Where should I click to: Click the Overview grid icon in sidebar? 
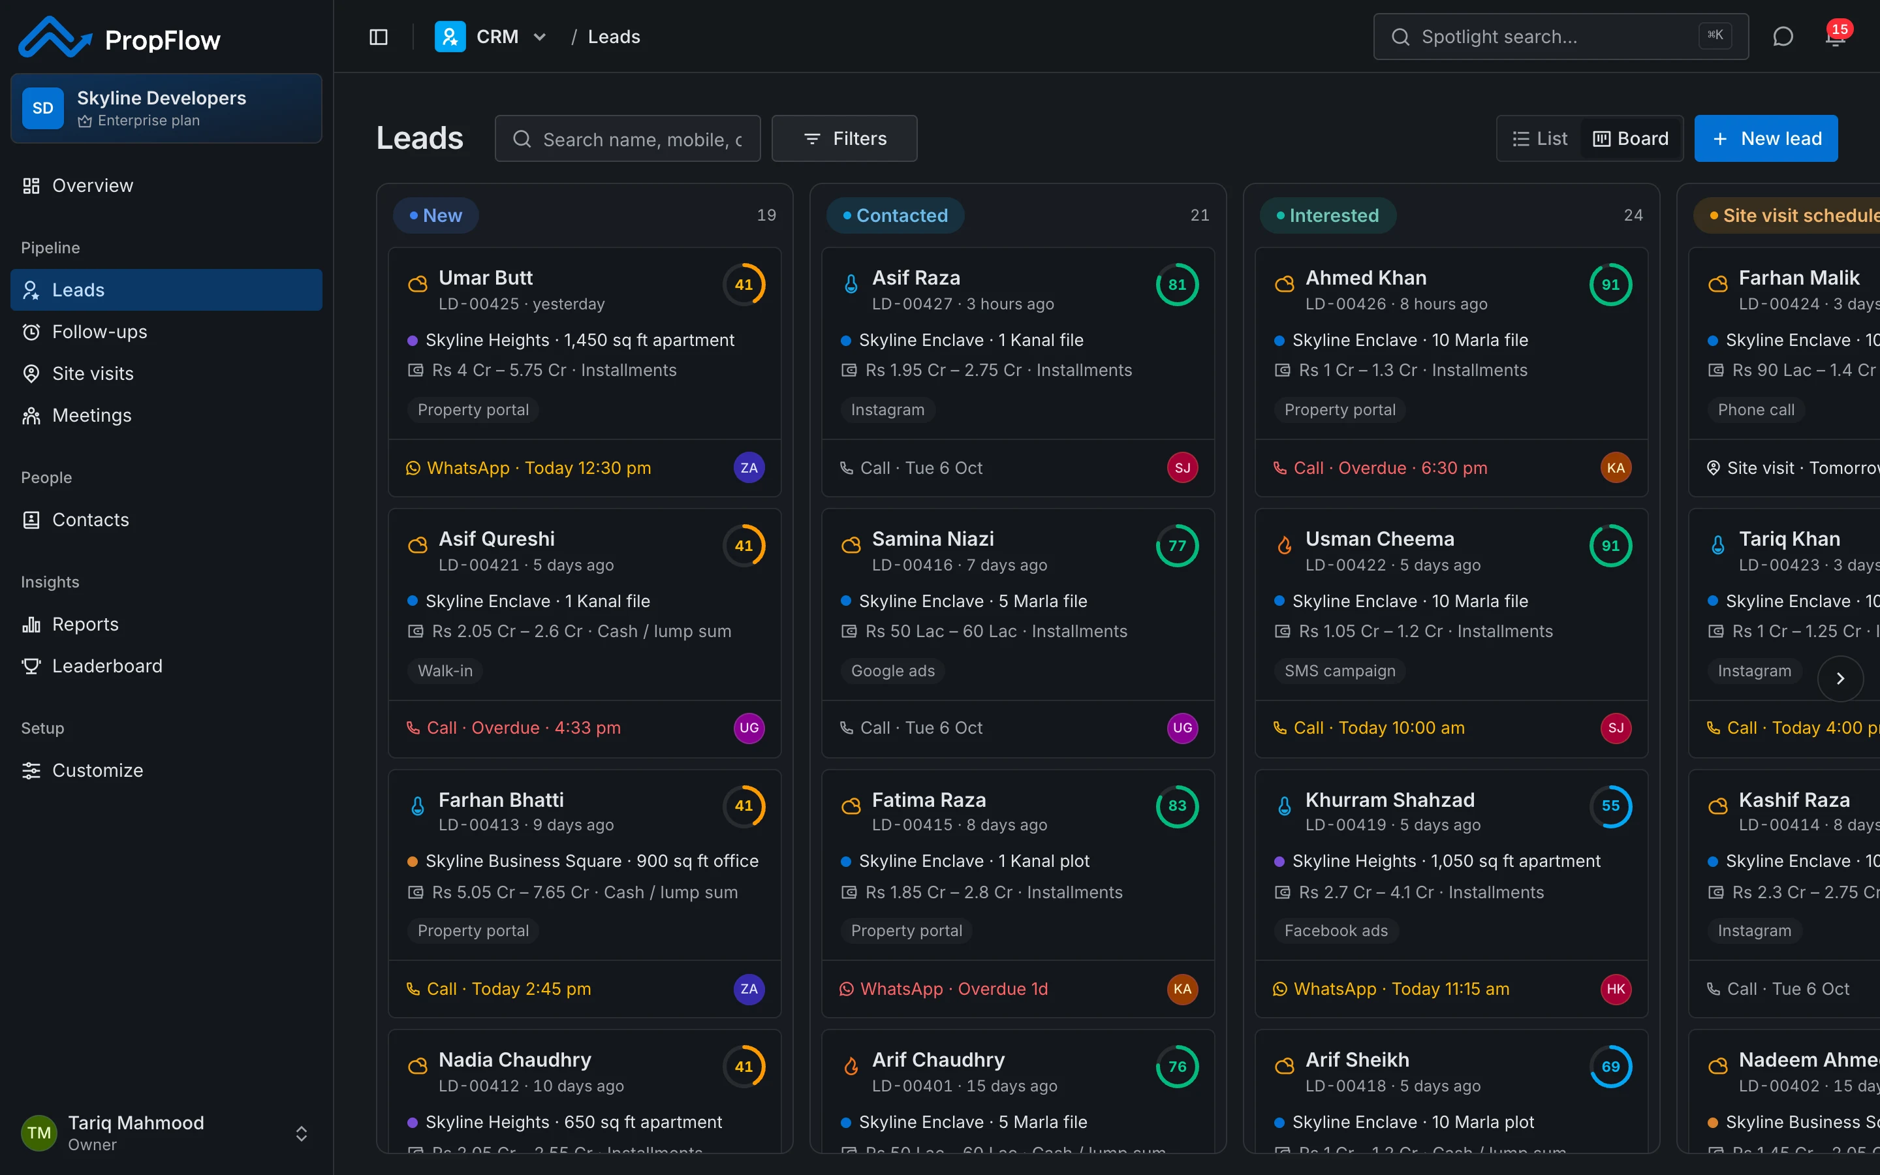coord(31,186)
